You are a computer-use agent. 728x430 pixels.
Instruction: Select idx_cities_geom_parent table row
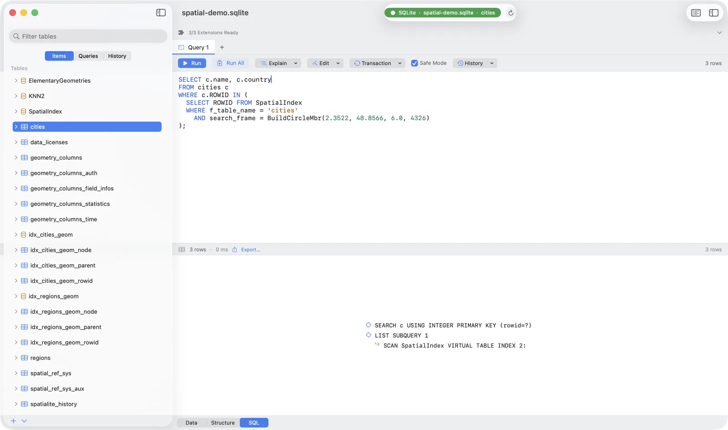coord(87,265)
